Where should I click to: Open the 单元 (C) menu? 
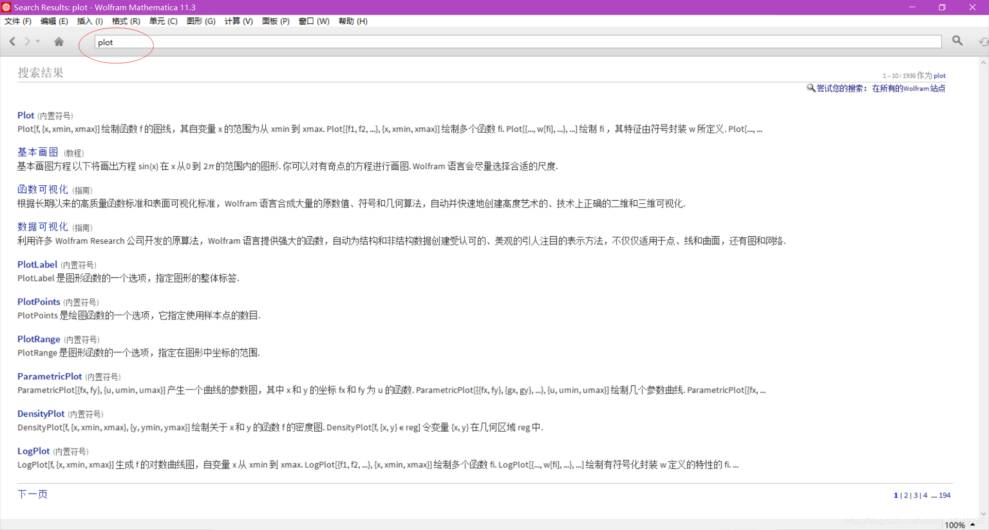click(x=163, y=21)
